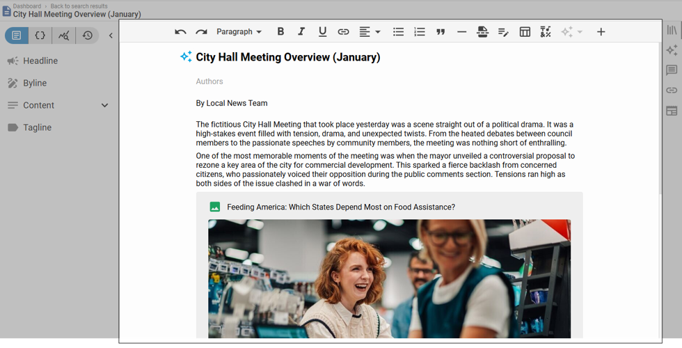Open the library panel on right rail

(x=672, y=29)
